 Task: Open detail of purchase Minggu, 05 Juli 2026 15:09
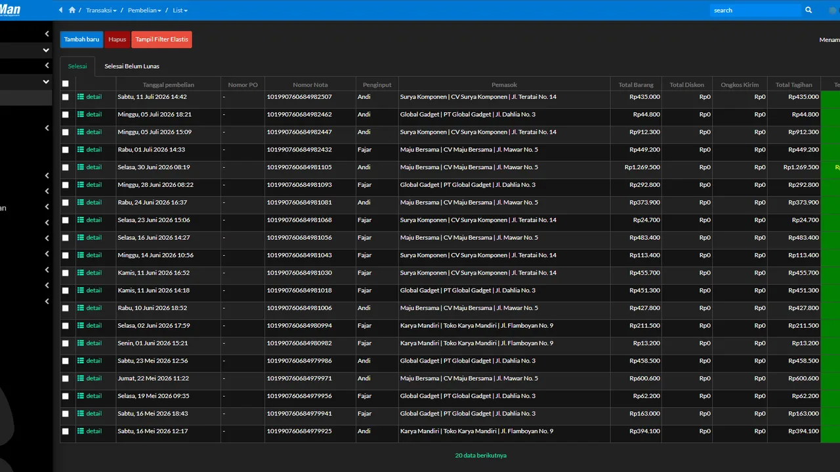point(89,132)
